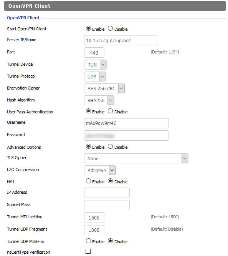Click the (Default: 1194) hint text
This screenshot has width=228, height=256.
pyautogui.click(x=165, y=52)
